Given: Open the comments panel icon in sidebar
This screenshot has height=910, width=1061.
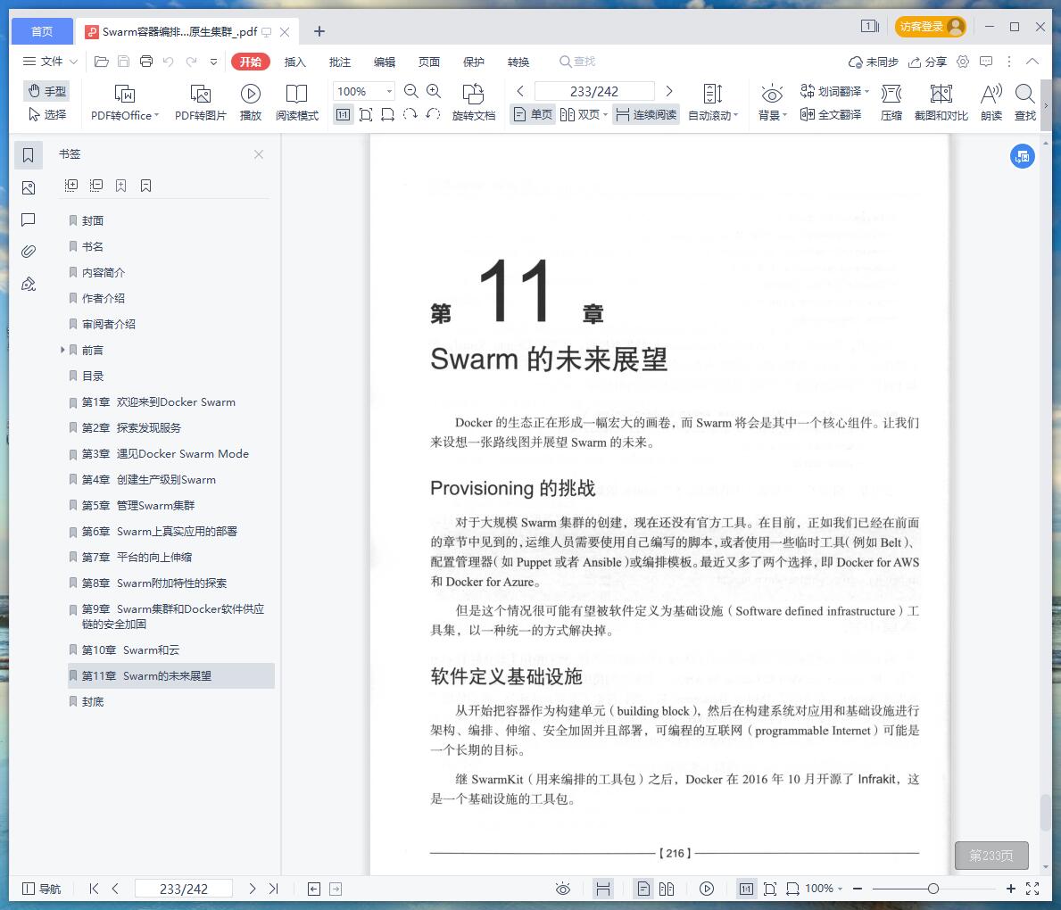Looking at the screenshot, I should tap(28, 219).
